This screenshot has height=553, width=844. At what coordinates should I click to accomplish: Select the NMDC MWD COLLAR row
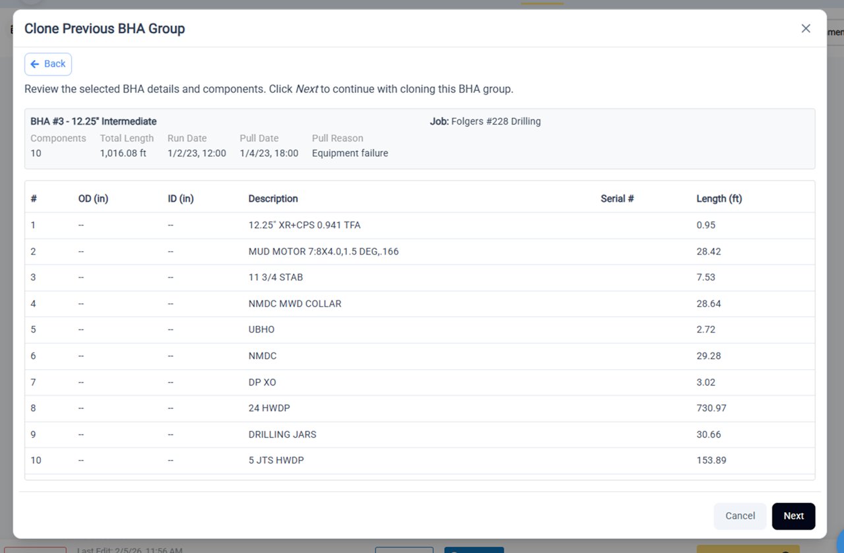tap(420, 304)
